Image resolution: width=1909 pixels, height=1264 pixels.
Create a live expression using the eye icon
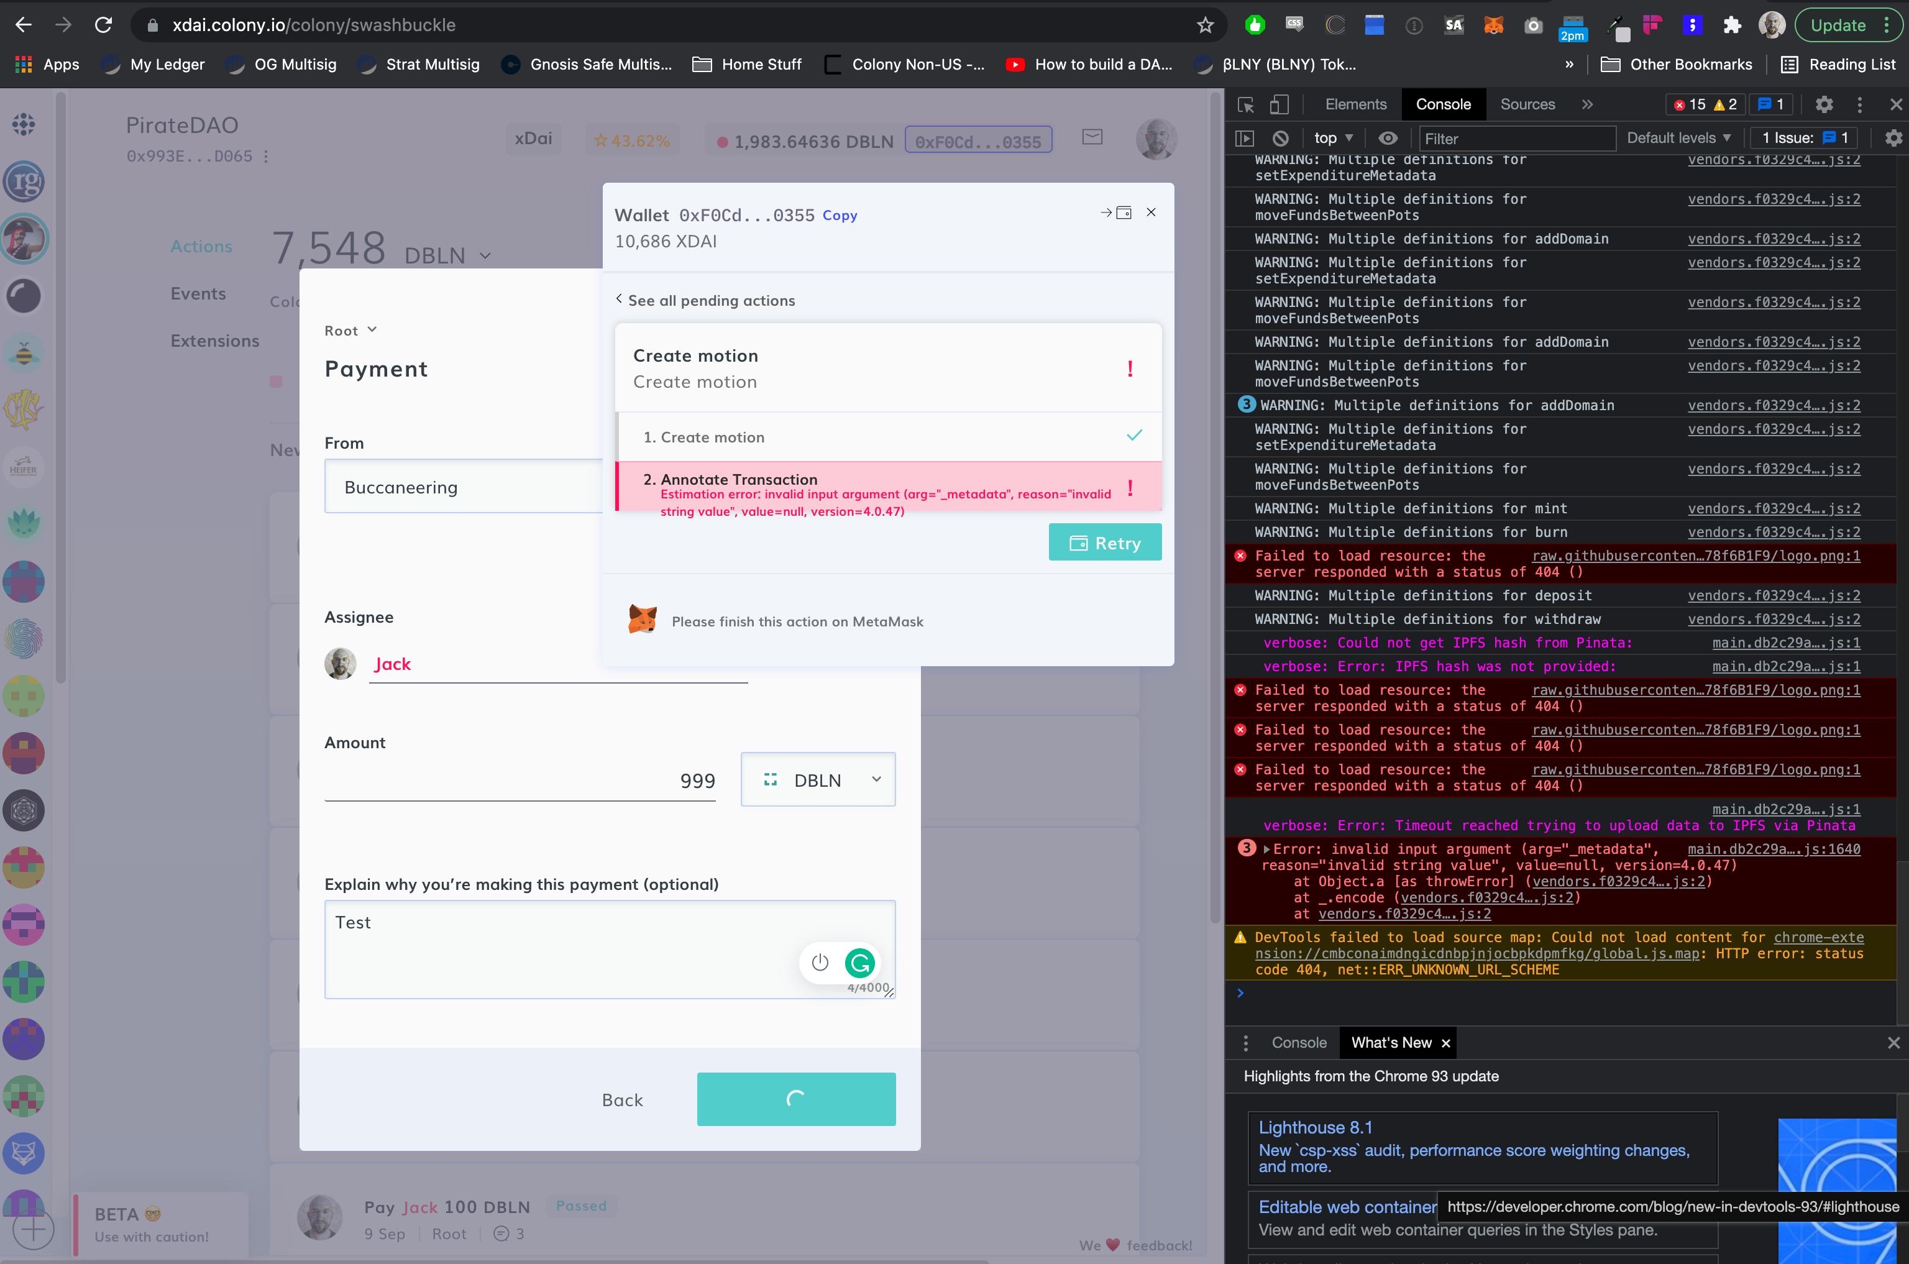pos(1388,138)
